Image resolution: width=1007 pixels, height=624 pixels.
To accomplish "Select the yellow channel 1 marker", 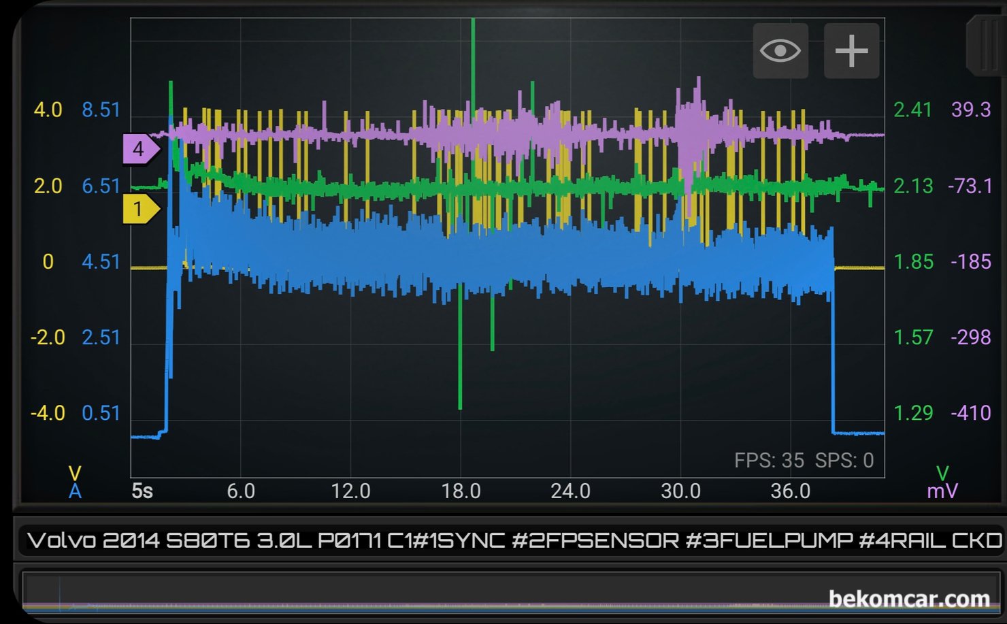I will point(141,210).
